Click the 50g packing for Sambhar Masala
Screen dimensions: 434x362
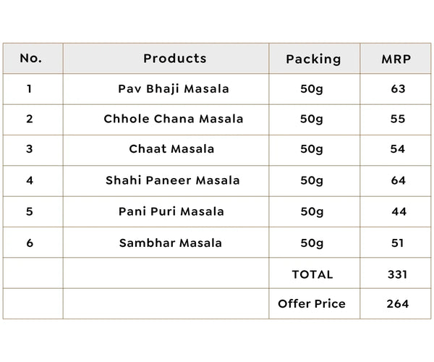tap(312, 243)
